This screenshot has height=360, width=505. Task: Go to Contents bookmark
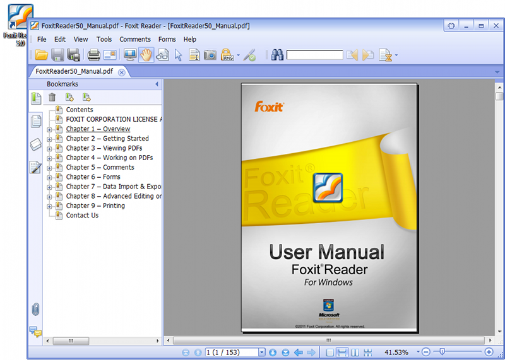(80, 110)
